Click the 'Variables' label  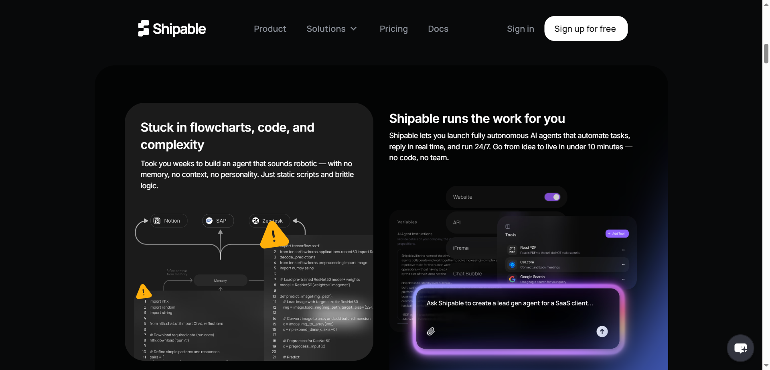tap(407, 222)
